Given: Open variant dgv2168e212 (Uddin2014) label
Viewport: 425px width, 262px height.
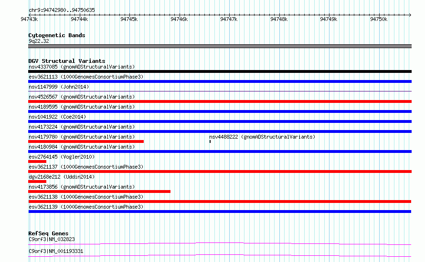Looking at the screenshot, I should point(62,177).
